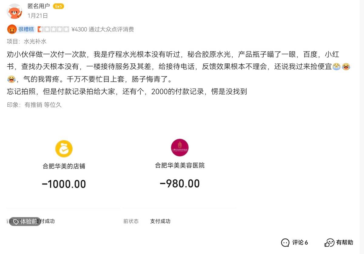Viewport: 364px width, 254px height.
Task: Click the 1月21日 review date
Action: point(38,15)
